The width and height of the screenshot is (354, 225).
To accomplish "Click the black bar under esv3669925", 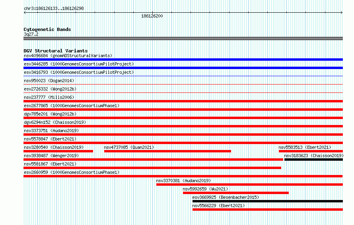I will [x=268, y=201].
